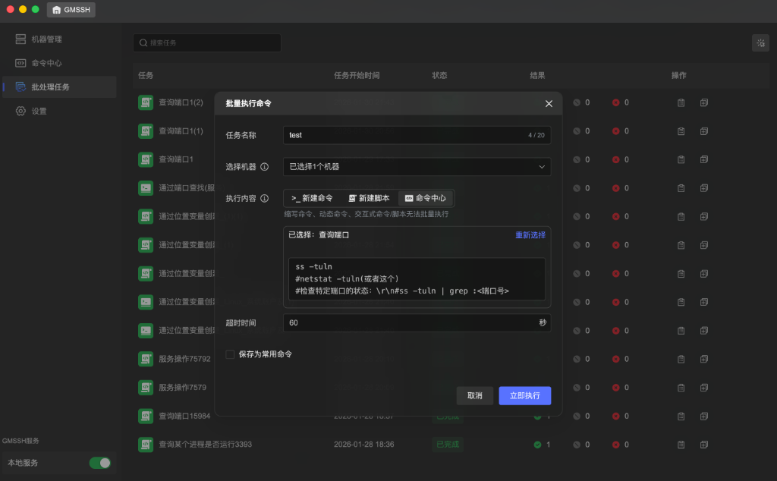Open details icon for 查询端口1(1) row
The height and width of the screenshot is (481, 777).
[x=681, y=131]
